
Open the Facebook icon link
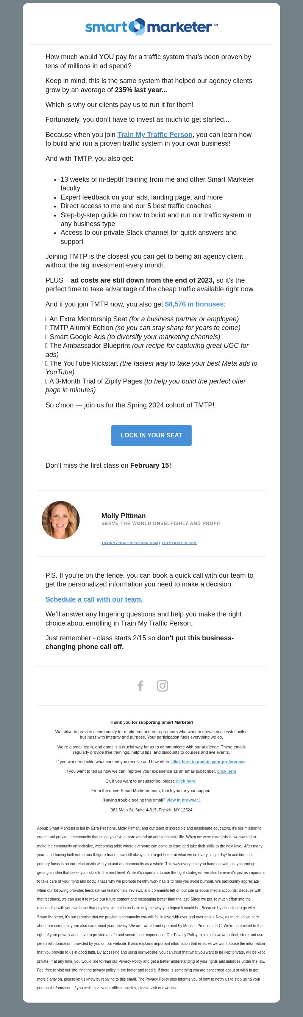pos(140,686)
